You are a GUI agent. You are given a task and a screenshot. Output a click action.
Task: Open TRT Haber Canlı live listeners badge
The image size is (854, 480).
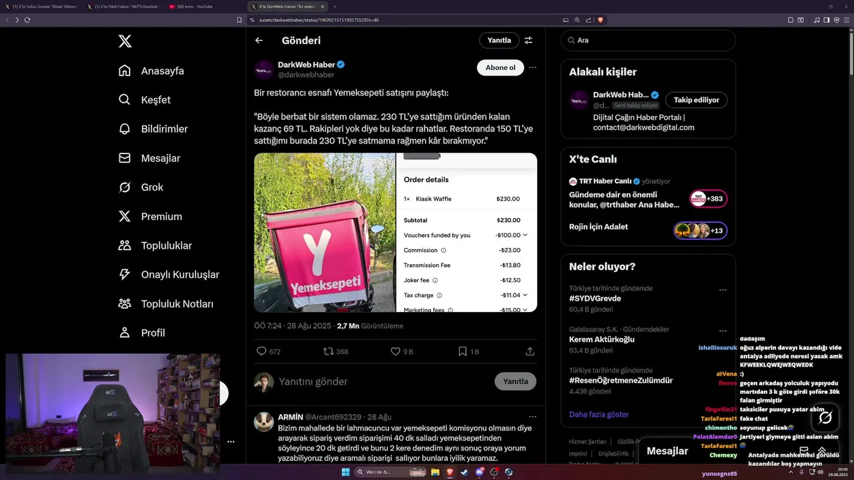[x=709, y=199]
